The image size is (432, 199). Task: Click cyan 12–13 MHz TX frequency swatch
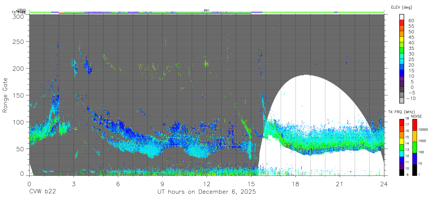[x=402, y=153]
